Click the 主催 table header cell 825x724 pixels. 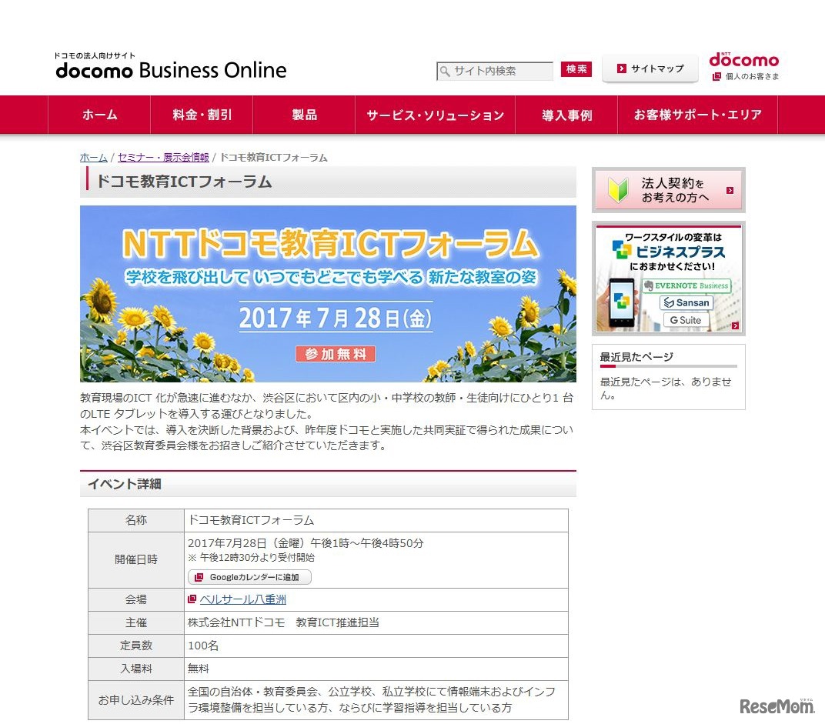[x=135, y=622]
